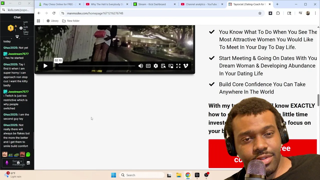Click the red free consultation button
This screenshot has width=320, height=180.
point(262,153)
